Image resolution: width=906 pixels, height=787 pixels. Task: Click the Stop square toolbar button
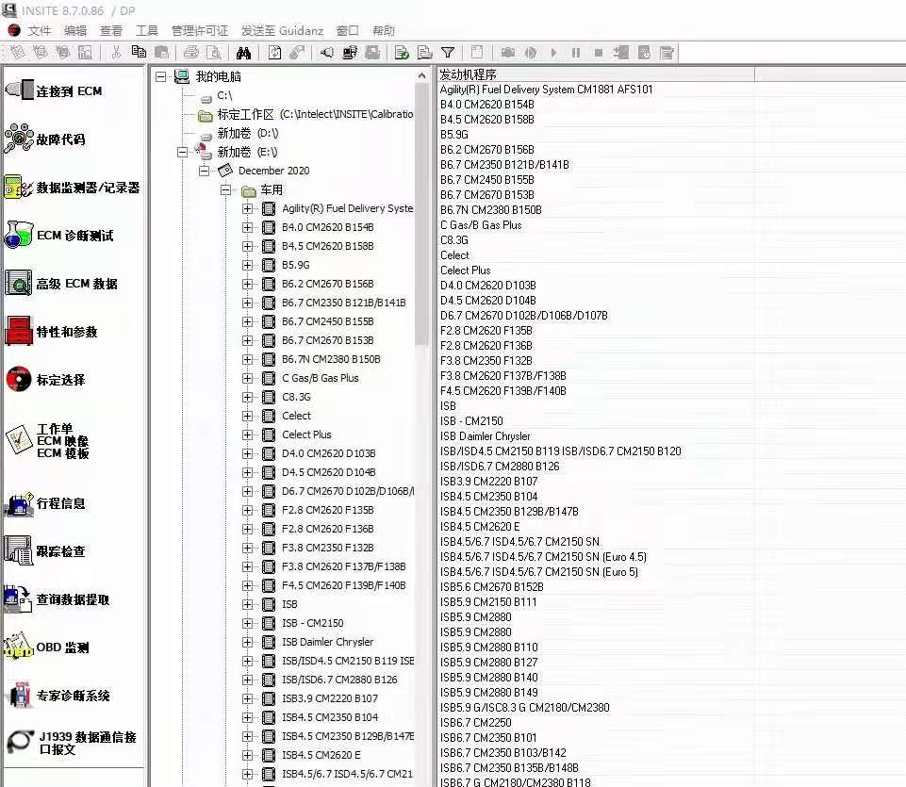pos(599,53)
